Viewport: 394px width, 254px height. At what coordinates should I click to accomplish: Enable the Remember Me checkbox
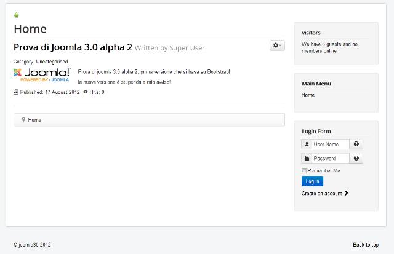click(304, 171)
